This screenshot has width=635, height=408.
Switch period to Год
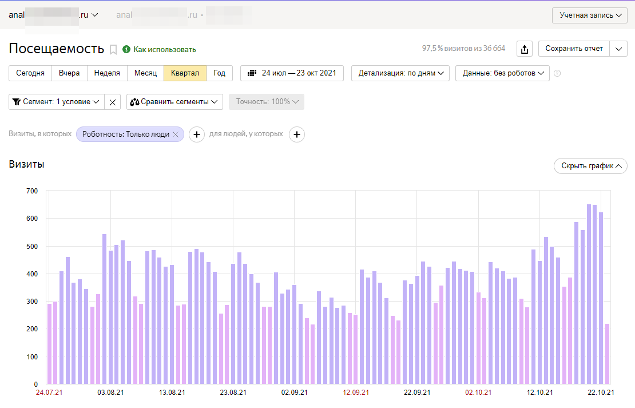(219, 73)
